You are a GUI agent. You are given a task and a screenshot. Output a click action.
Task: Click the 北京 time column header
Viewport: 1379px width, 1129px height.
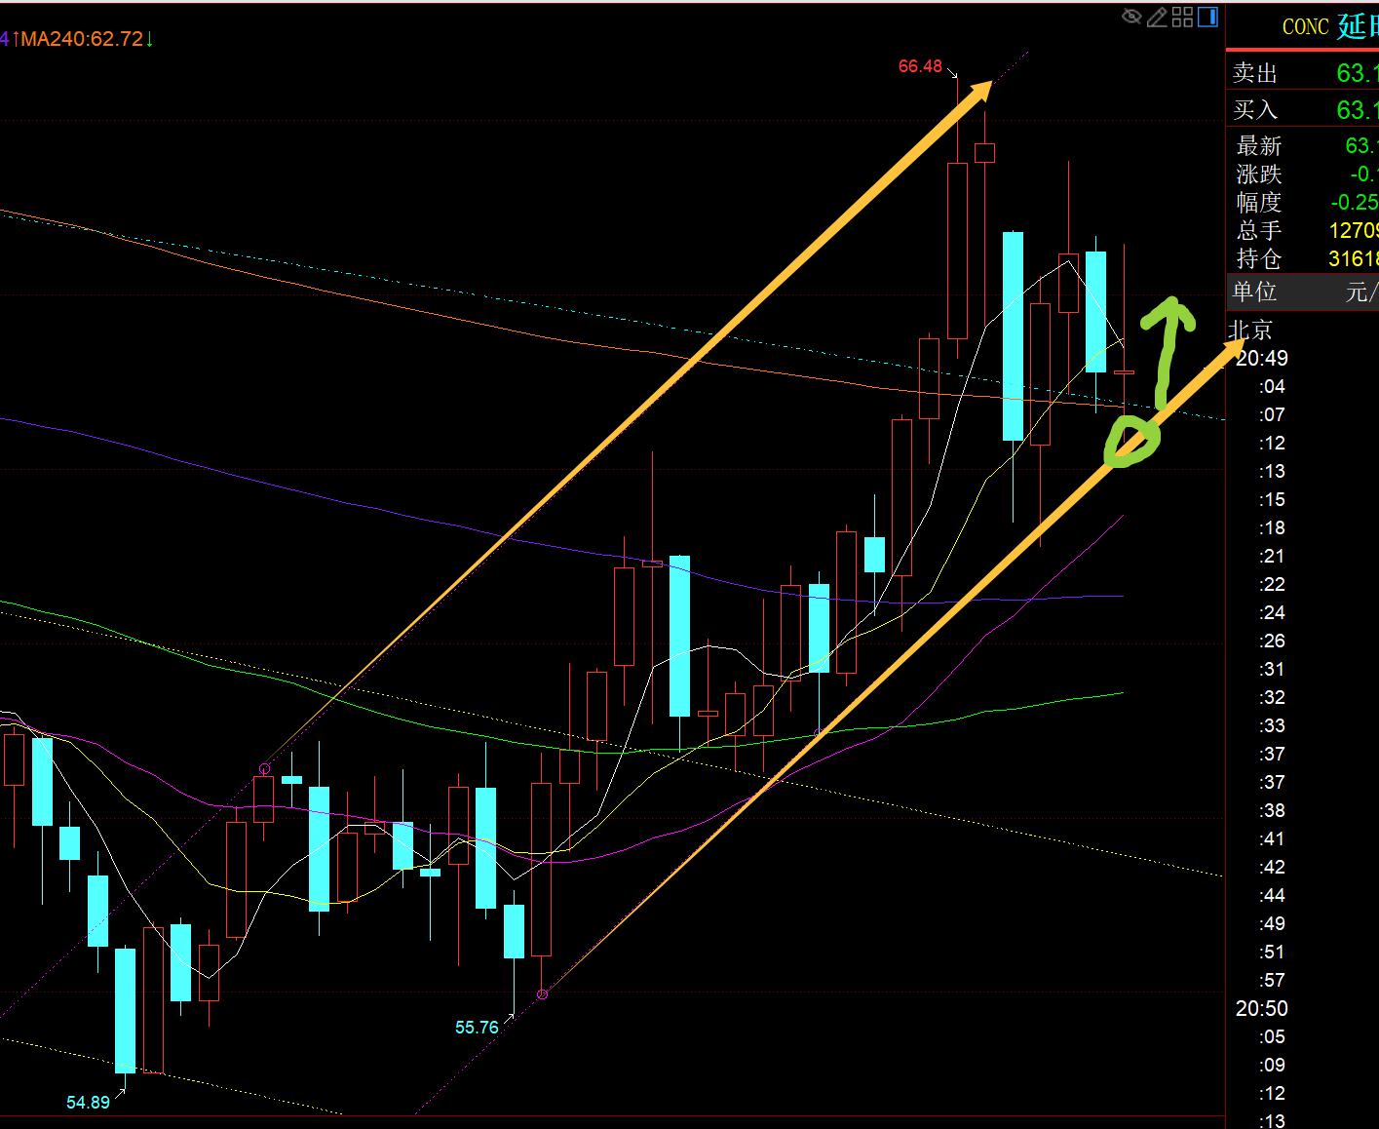(1250, 331)
